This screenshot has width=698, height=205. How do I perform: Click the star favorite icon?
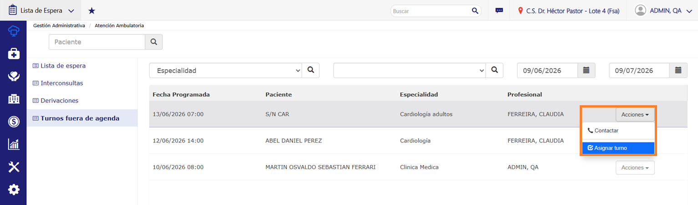click(x=91, y=10)
